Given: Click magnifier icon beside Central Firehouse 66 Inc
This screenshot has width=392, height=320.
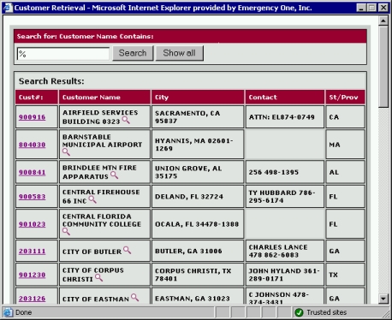Looking at the screenshot, I should click(92, 199).
